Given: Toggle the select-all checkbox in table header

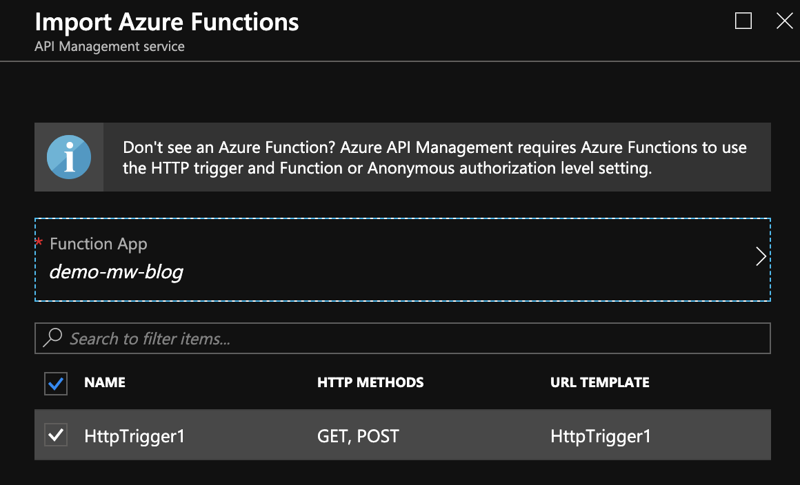Looking at the screenshot, I should 55,383.
